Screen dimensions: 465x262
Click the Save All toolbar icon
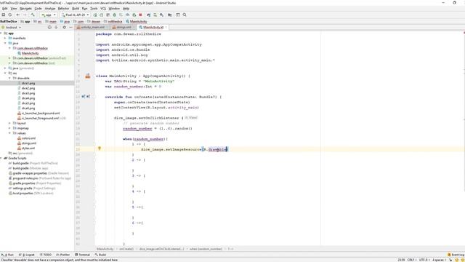point(4,15)
